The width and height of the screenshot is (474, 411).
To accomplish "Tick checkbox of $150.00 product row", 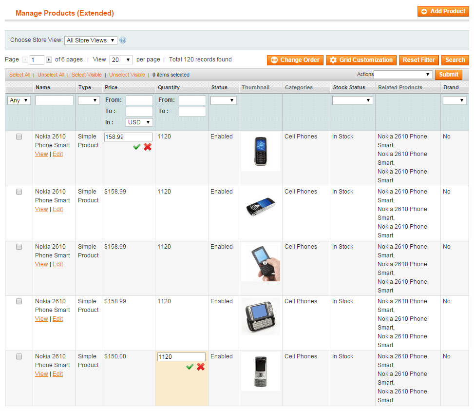I will click(19, 356).
